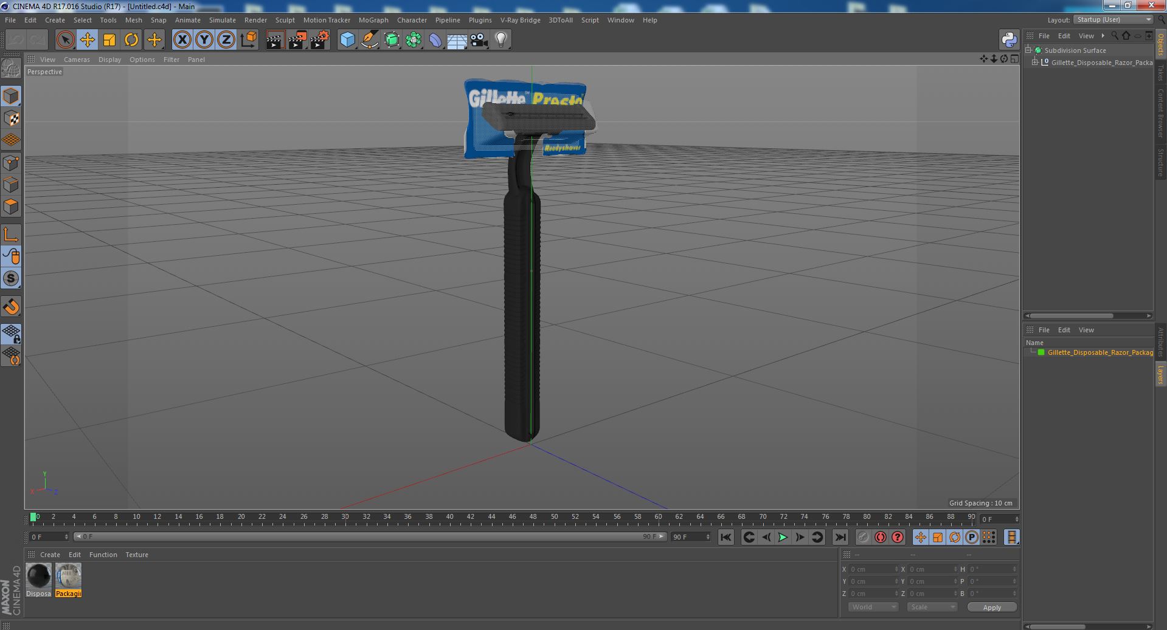
Task: Click the Undo arrow icon
Action: pyautogui.click(x=16, y=40)
